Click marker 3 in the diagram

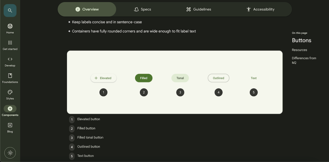click(x=180, y=92)
